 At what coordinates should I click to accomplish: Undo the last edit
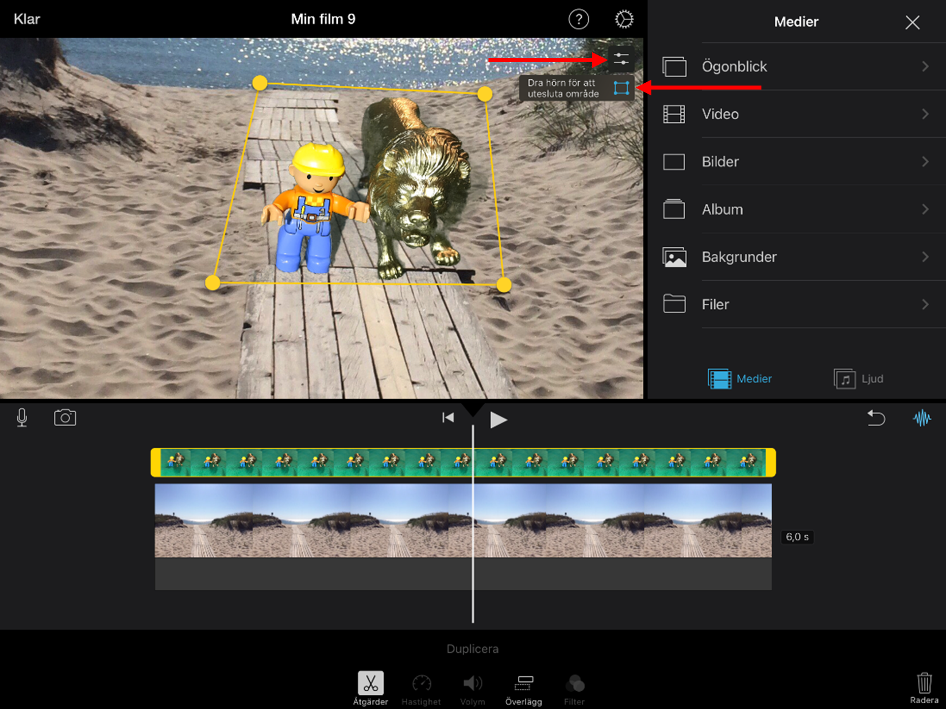point(876,417)
